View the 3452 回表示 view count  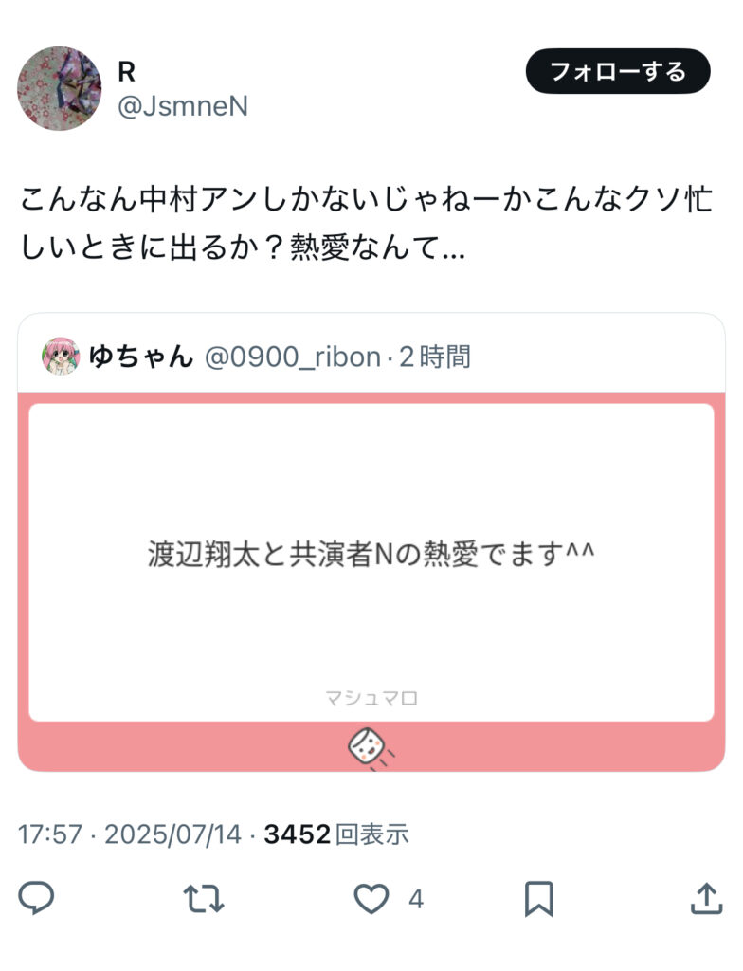coord(336,834)
